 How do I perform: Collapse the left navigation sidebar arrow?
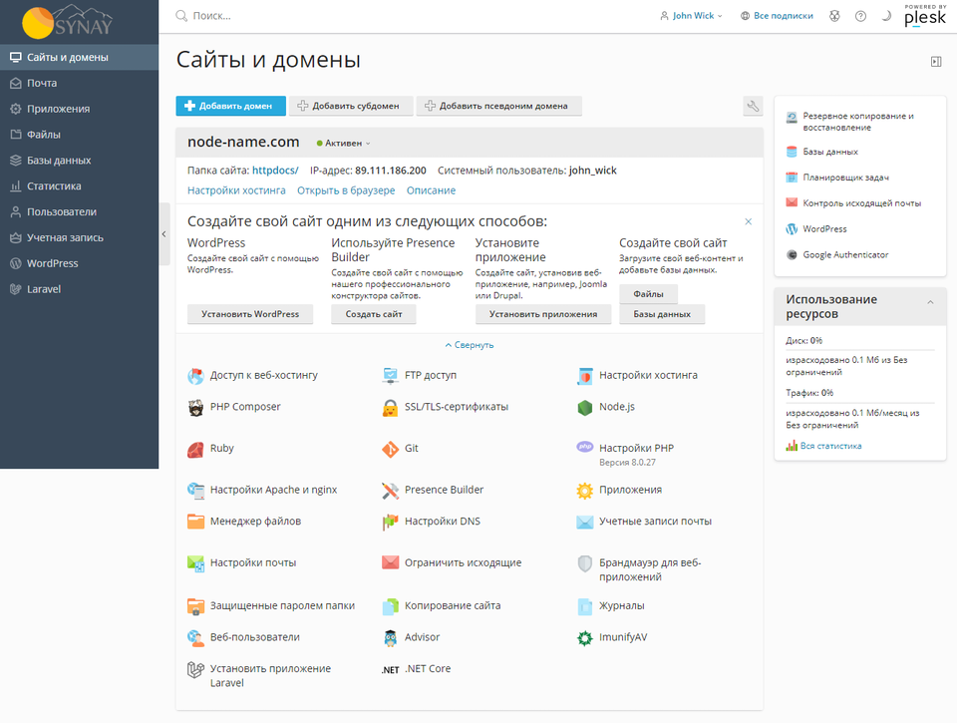[x=164, y=234]
